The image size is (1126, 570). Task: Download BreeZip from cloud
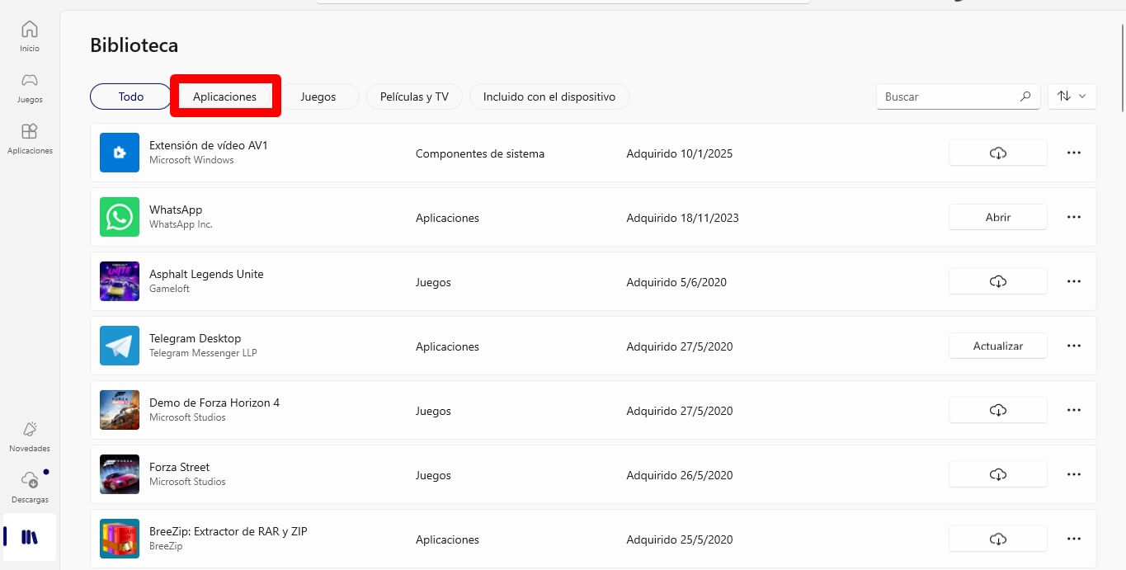(998, 539)
